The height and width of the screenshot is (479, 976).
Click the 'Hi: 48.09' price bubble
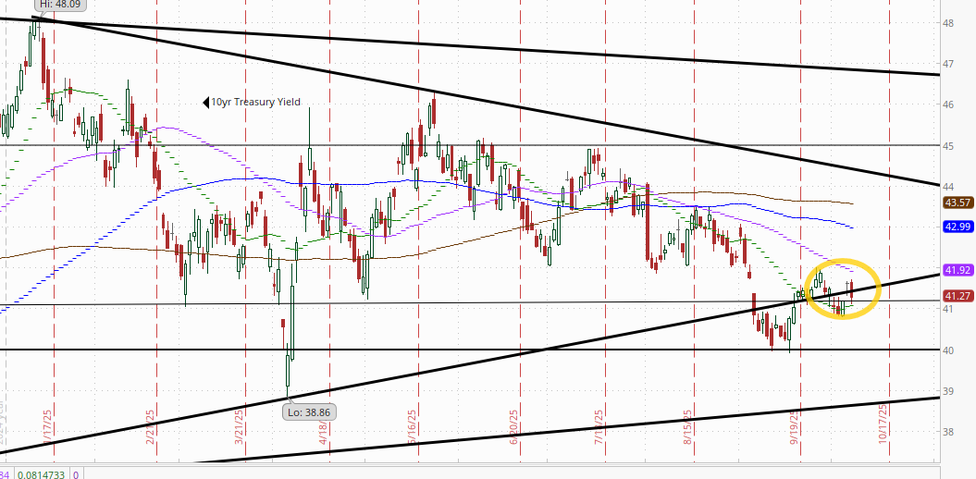pos(59,3)
